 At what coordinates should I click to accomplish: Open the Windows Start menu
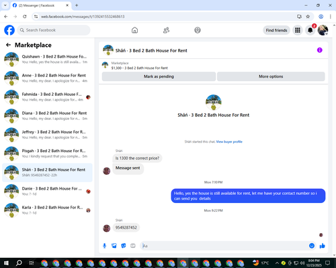6,263
